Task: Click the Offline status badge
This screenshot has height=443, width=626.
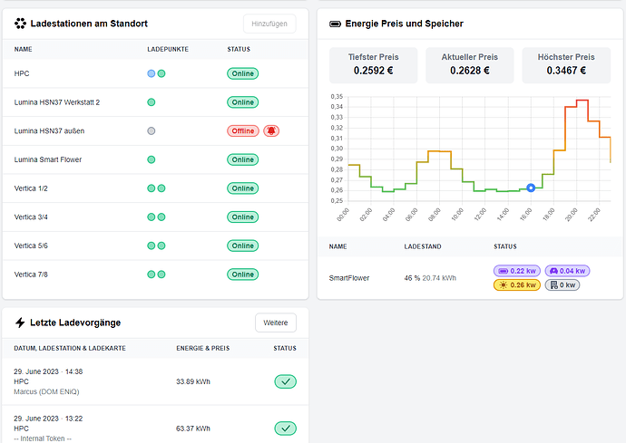Action: point(243,130)
